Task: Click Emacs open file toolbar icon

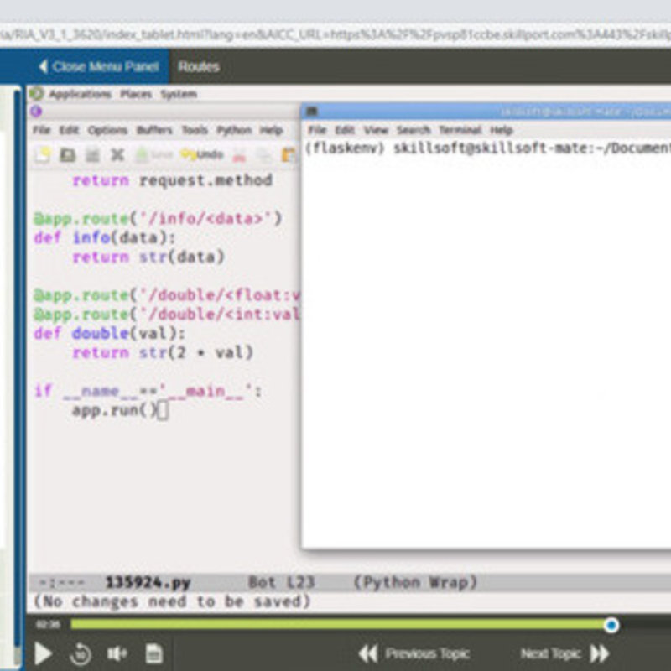Action: [67, 154]
